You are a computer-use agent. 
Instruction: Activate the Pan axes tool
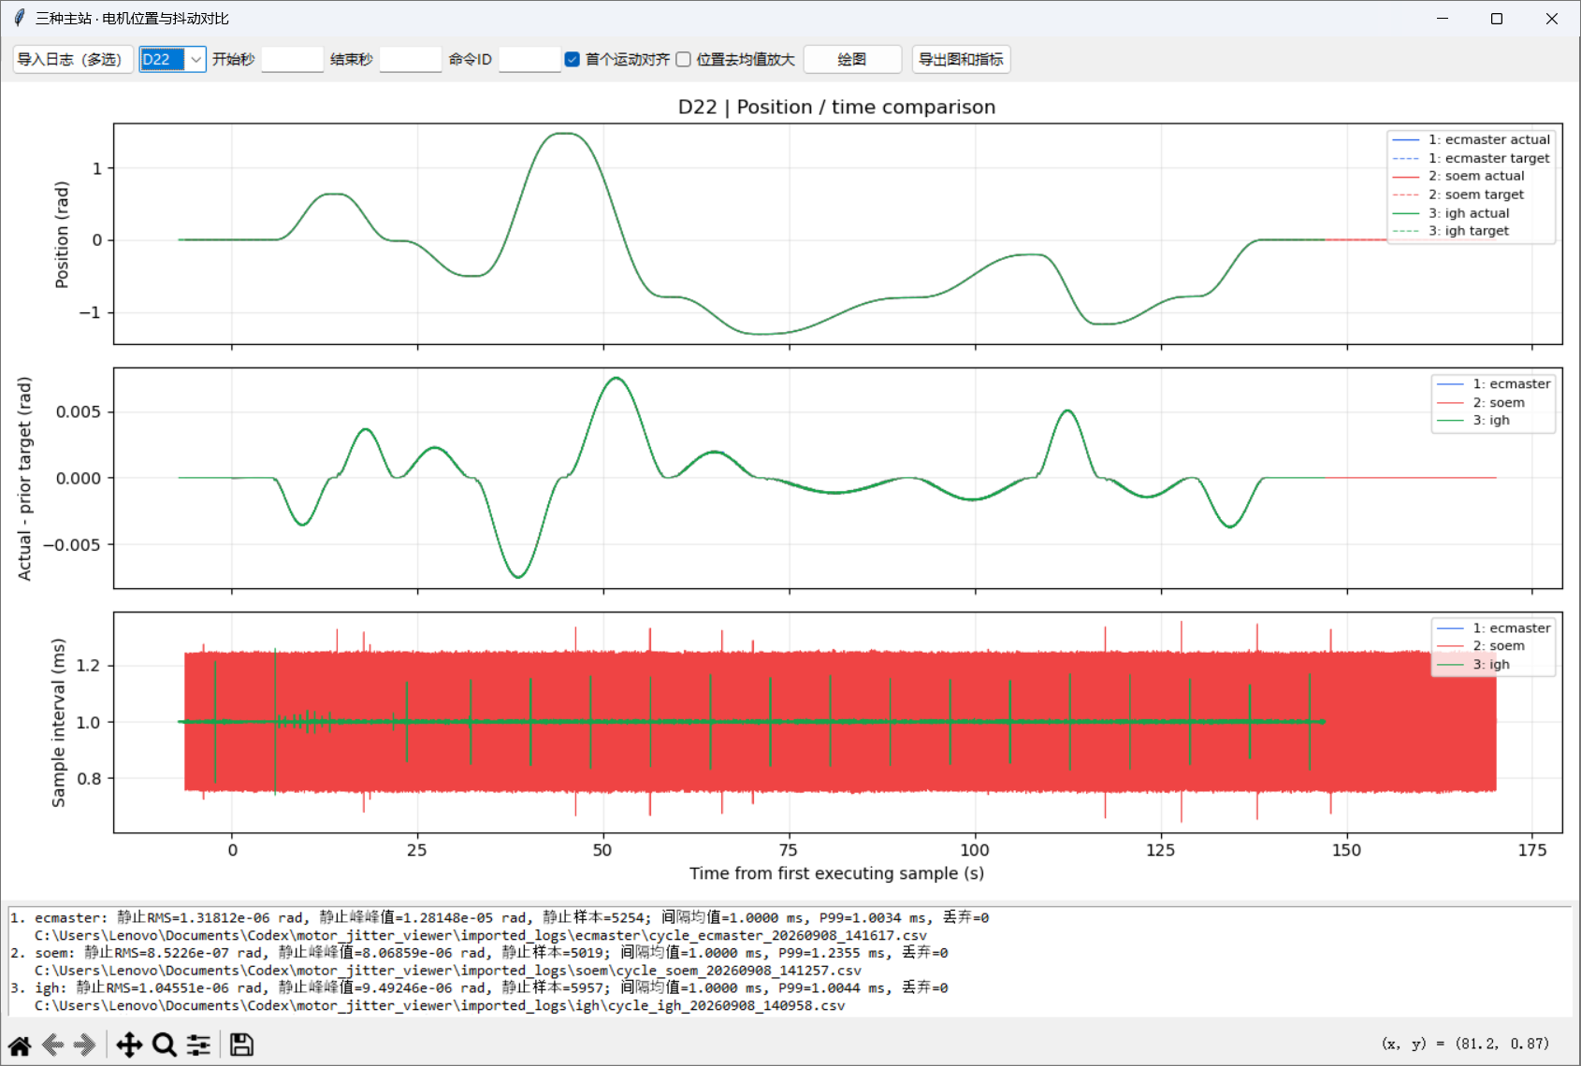[129, 1045]
